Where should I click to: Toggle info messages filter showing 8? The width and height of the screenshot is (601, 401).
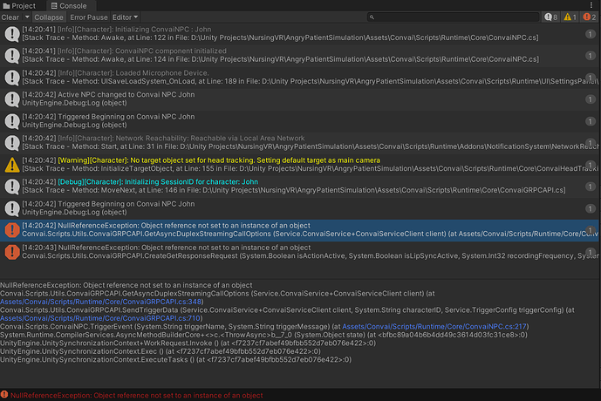[x=551, y=17]
